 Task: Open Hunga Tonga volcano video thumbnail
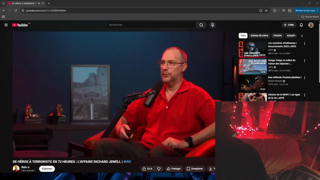tap(253, 66)
